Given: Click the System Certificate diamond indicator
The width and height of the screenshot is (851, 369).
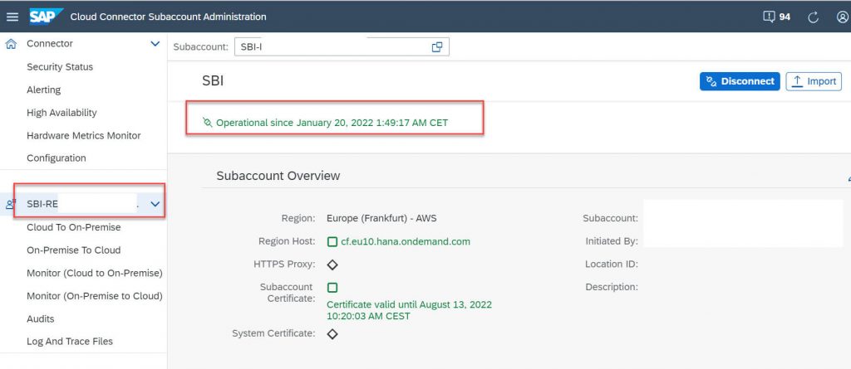Looking at the screenshot, I should (x=332, y=334).
